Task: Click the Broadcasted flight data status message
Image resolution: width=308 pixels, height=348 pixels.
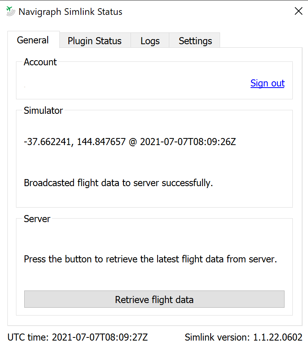Action: (x=118, y=183)
